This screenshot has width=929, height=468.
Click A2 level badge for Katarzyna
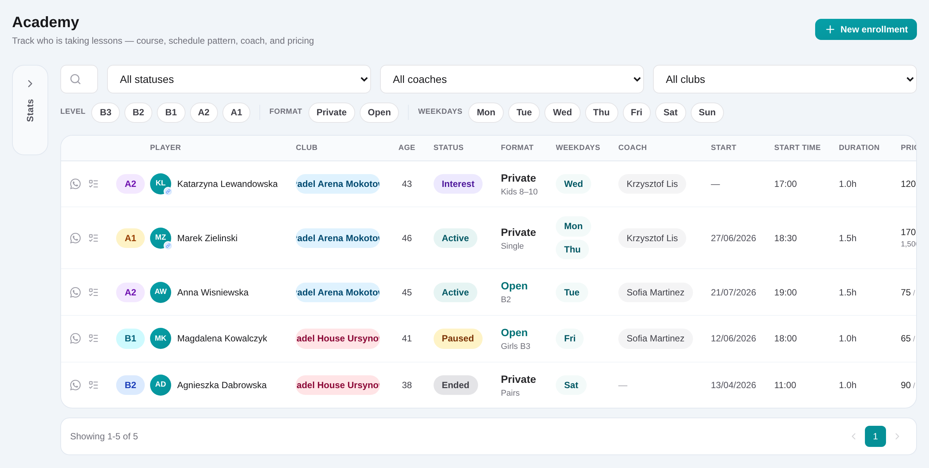point(130,184)
